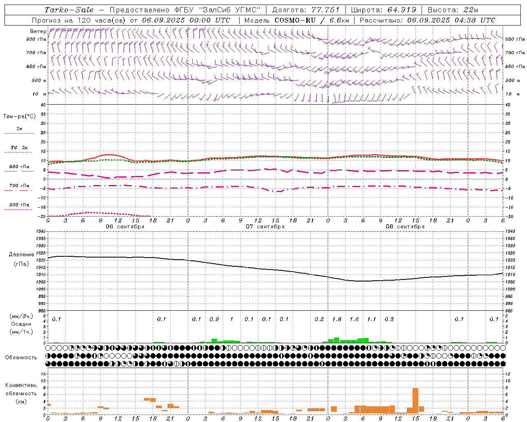Viewport: 527px width, 422px height.
Task: Click the Облачность cloud cover label
Action: pyautogui.click(x=21, y=358)
